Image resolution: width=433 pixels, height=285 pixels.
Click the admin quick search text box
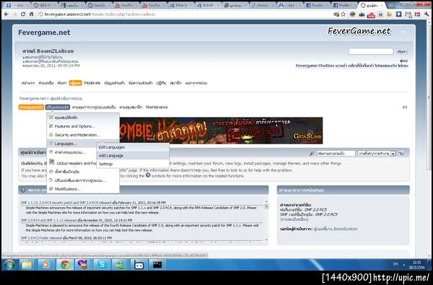pyautogui.click(x=336, y=153)
